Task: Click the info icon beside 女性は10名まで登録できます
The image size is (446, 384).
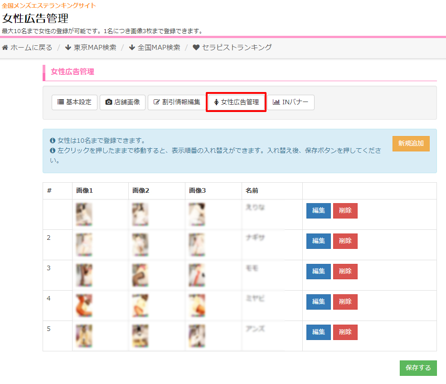Action: [53, 141]
